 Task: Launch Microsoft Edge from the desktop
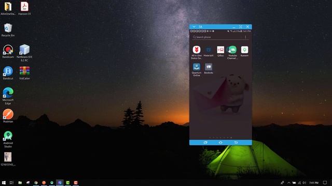click(x=8, y=96)
